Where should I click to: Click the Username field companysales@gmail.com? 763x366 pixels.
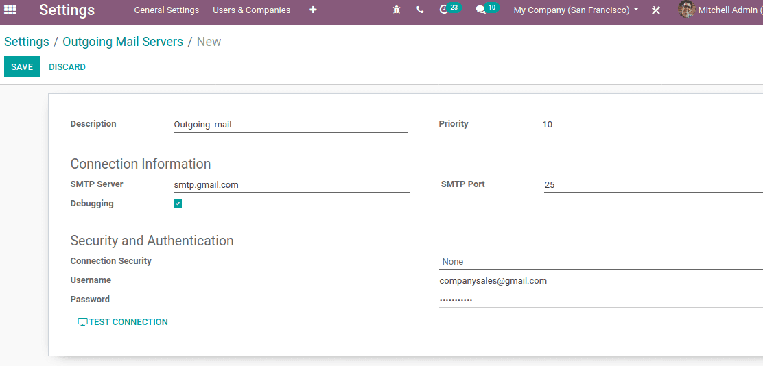tap(601, 281)
